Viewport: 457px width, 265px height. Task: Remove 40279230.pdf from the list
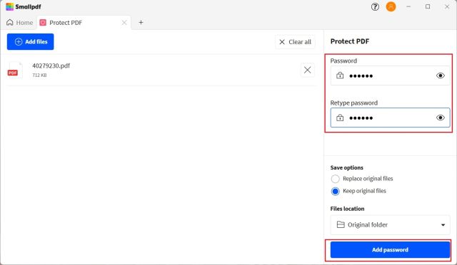(308, 70)
